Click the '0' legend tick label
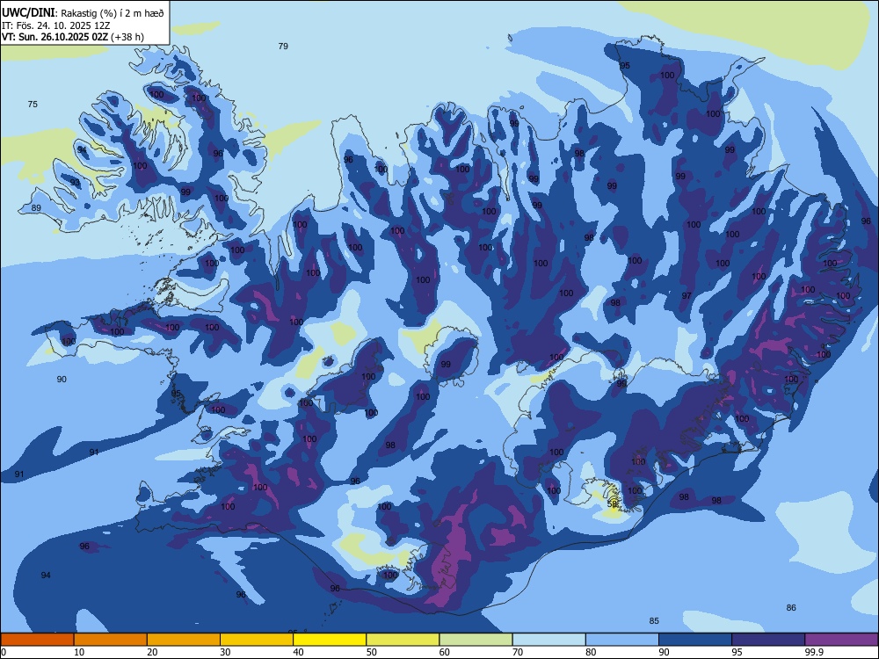This screenshot has width=879, height=659. tap(4, 652)
